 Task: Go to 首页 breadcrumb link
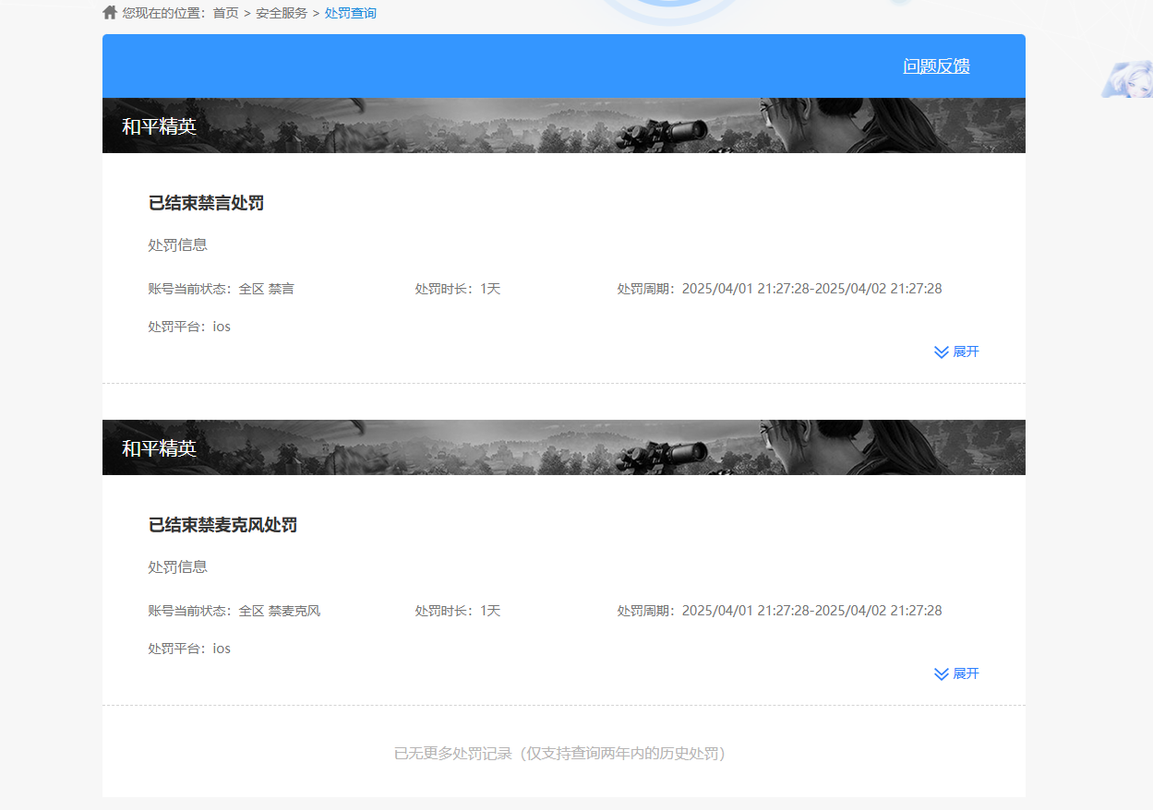(x=226, y=13)
